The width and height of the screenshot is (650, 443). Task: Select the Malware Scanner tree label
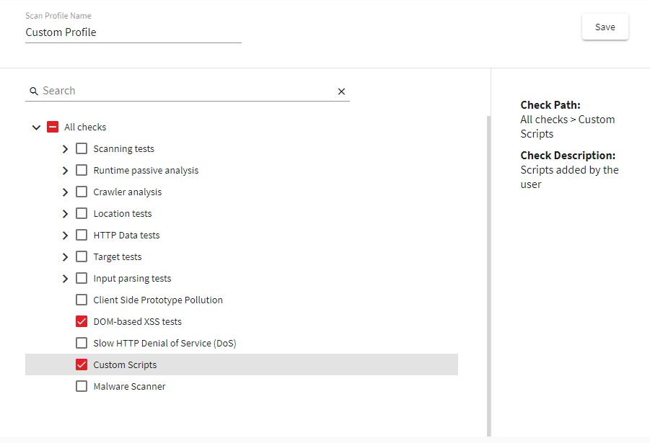[x=129, y=387]
